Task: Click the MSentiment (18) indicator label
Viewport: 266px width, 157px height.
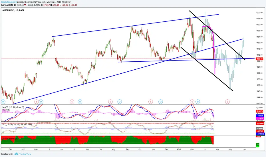Action: coord(10,139)
